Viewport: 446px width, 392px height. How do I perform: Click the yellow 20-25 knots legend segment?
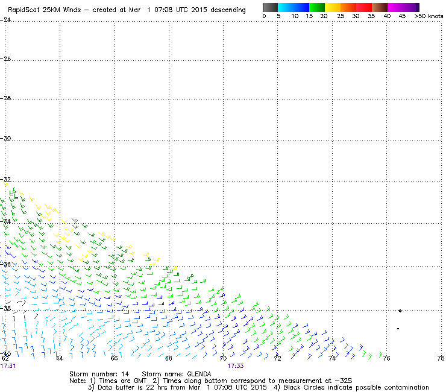[333, 7]
